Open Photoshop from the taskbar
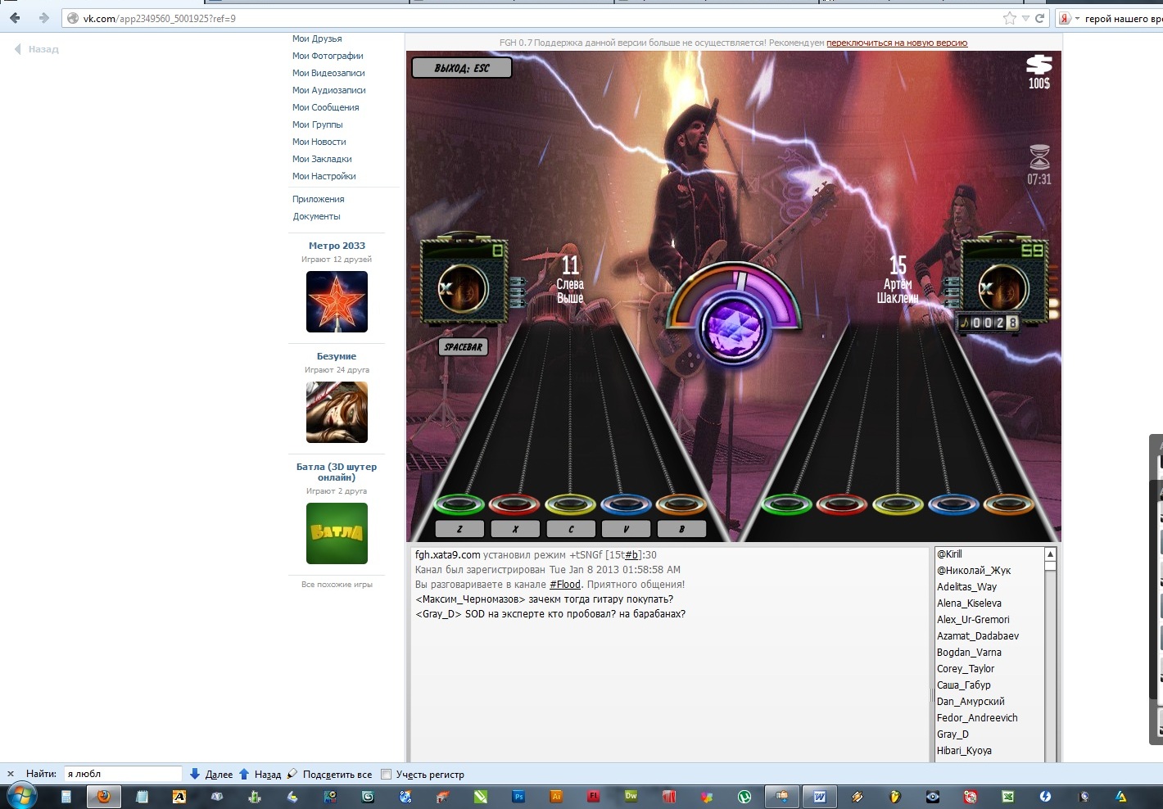The image size is (1163, 809). [518, 796]
